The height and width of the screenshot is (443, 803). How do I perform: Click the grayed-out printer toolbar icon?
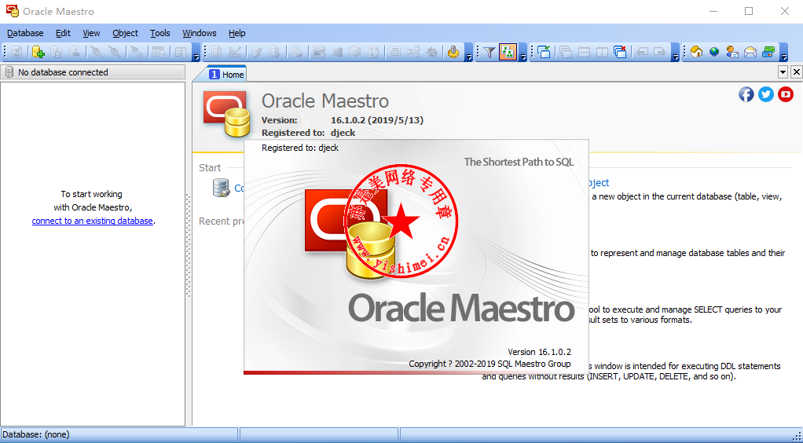click(x=297, y=52)
